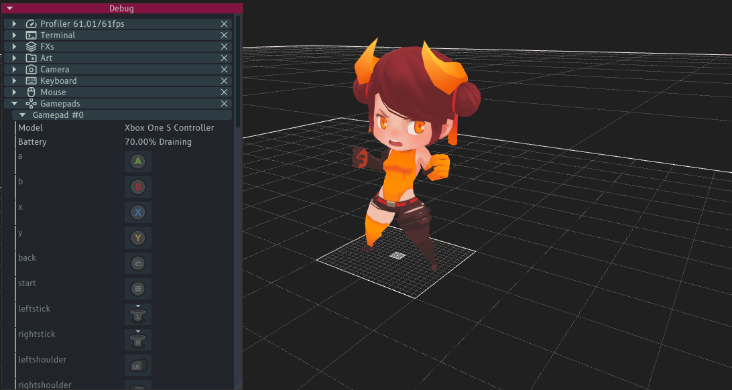Collapse the Gamepads section
This screenshot has width=732, height=390.
click(x=14, y=104)
